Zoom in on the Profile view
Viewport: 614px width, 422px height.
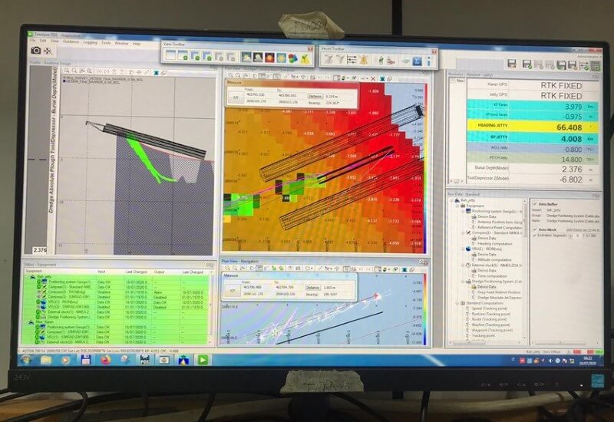pyautogui.click(x=67, y=71)
